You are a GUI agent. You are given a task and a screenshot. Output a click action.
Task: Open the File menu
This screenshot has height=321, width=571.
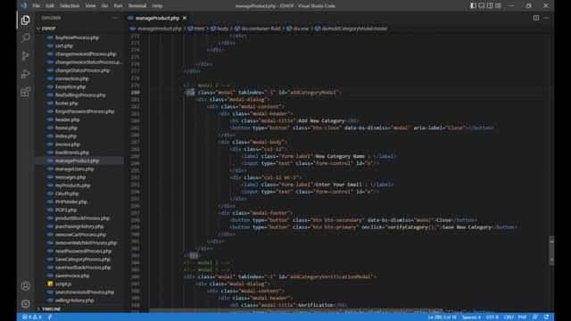pos(36,6)
